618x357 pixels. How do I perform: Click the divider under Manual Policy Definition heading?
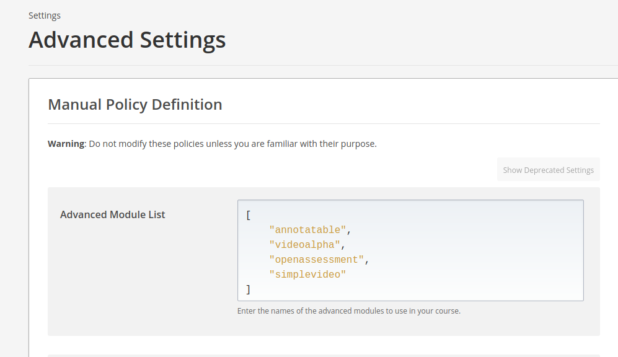coord(324,124)
